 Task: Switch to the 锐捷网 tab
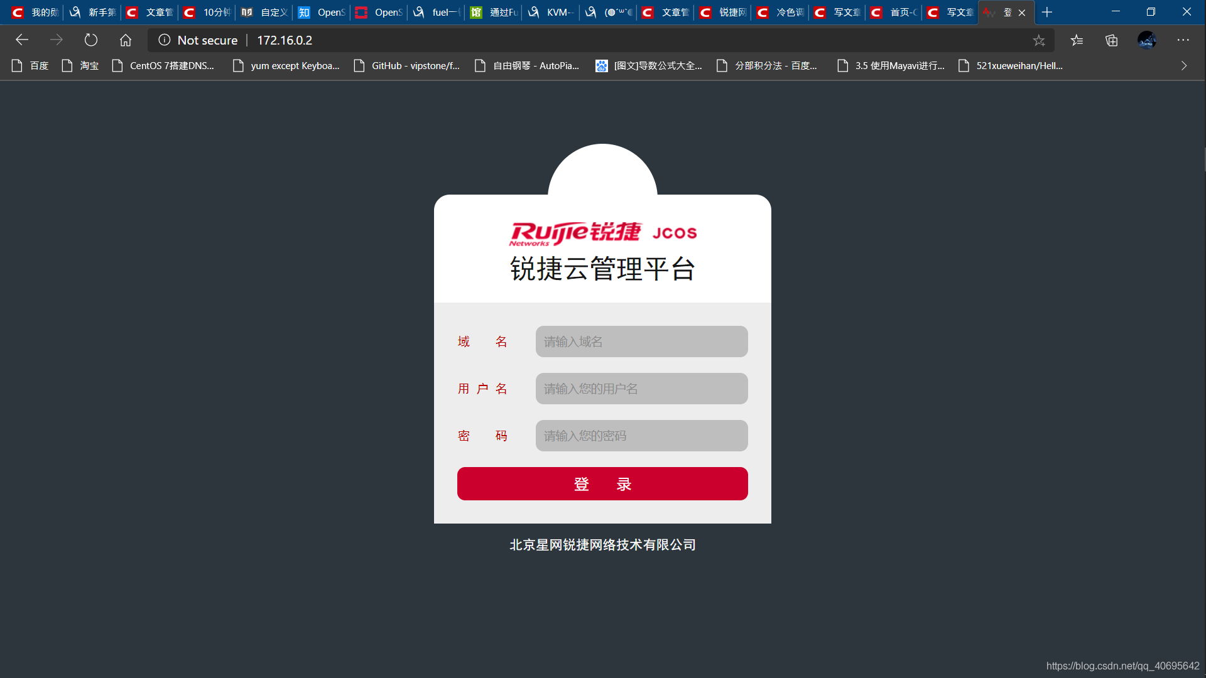[x=723, y=12]
